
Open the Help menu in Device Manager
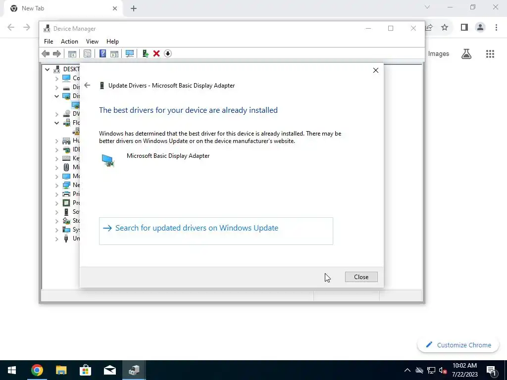tap(112, 42)
